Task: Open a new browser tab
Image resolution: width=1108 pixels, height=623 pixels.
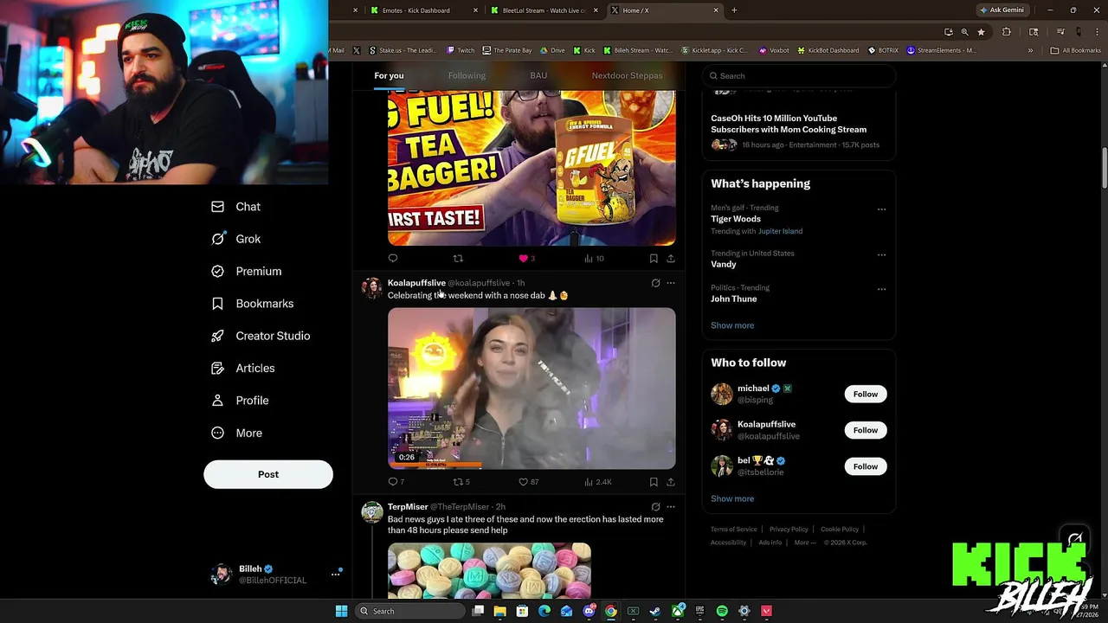Action: click(734, 10)
